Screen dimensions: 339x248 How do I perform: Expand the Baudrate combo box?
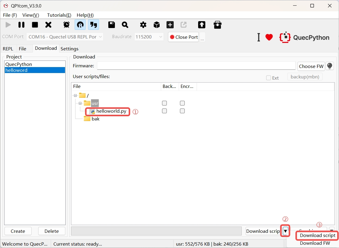(149, 37)
